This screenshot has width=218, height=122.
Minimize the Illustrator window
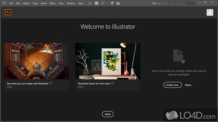(200, 2)
